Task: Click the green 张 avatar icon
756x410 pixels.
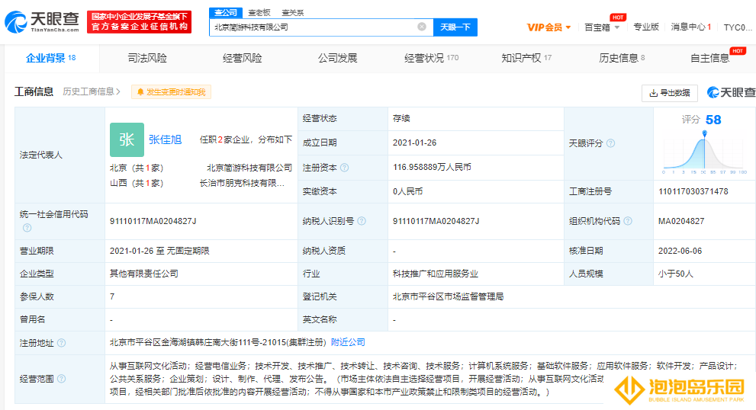Action: tap(127, 139)
